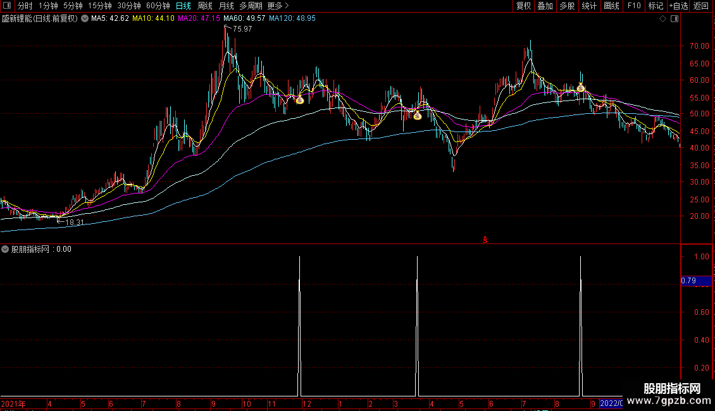
Task: Open the 多股 multi-stock view
Action: click(567, 6)
